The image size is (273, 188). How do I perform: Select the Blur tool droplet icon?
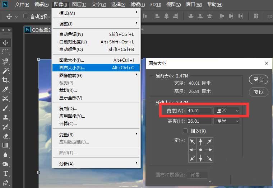5,155
